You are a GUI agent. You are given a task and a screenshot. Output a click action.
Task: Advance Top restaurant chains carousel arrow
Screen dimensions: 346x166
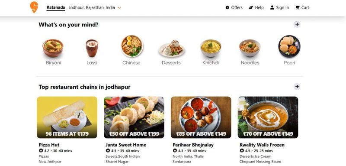coord(297,86)
